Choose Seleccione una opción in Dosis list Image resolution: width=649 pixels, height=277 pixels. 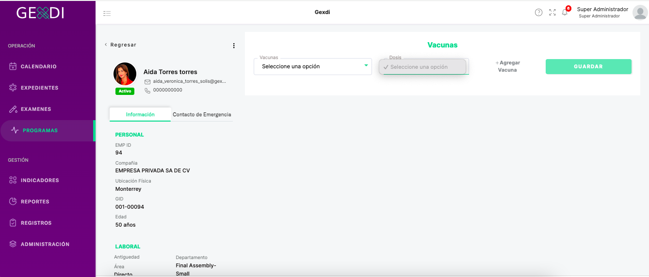click(x=422, y=67)
